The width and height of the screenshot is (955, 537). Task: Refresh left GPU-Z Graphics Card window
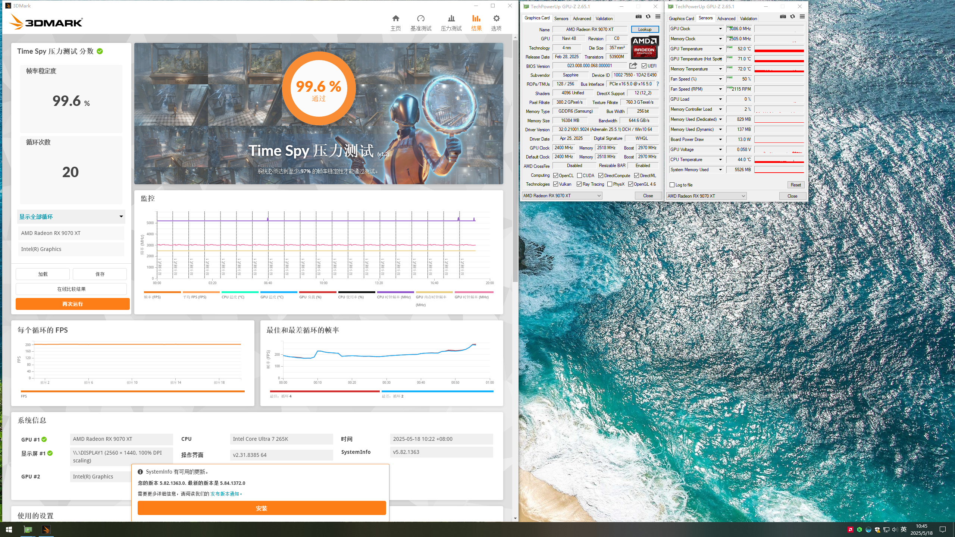tap(648, 17)
